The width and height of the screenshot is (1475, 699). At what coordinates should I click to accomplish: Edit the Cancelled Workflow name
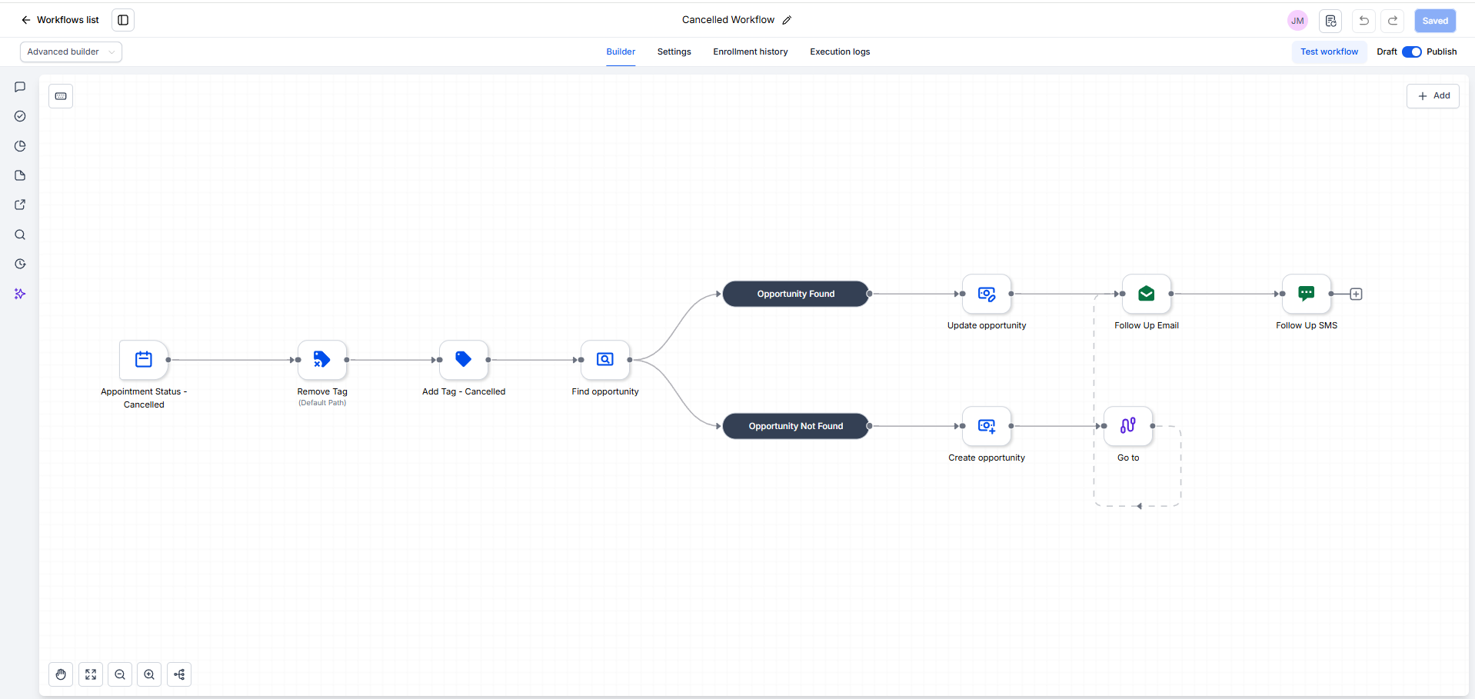point(787,20)
